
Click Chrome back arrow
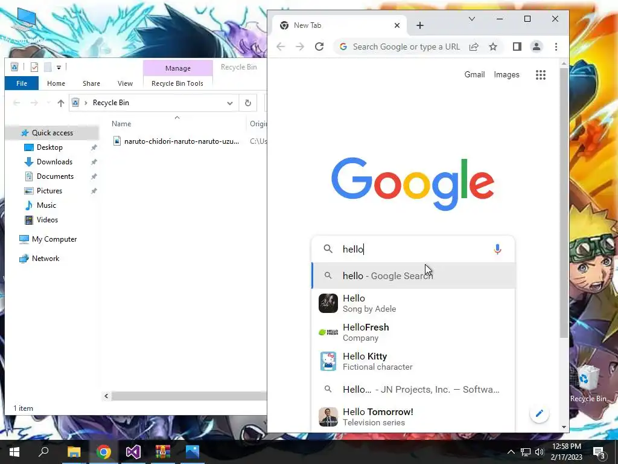tap(281, 47)
